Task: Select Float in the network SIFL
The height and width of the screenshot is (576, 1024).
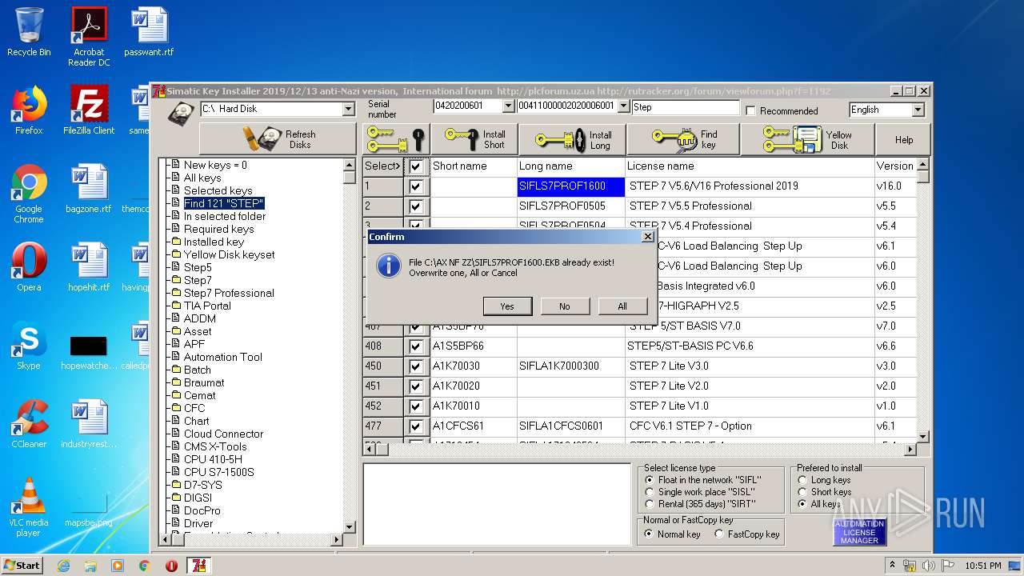Action: point(650,480)
